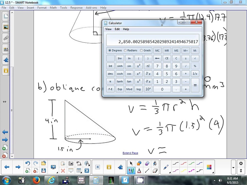This screenshot has width=247, height=185.
Task: Go to previous page using sidebar arrow
Action: [x=5, y=132]
